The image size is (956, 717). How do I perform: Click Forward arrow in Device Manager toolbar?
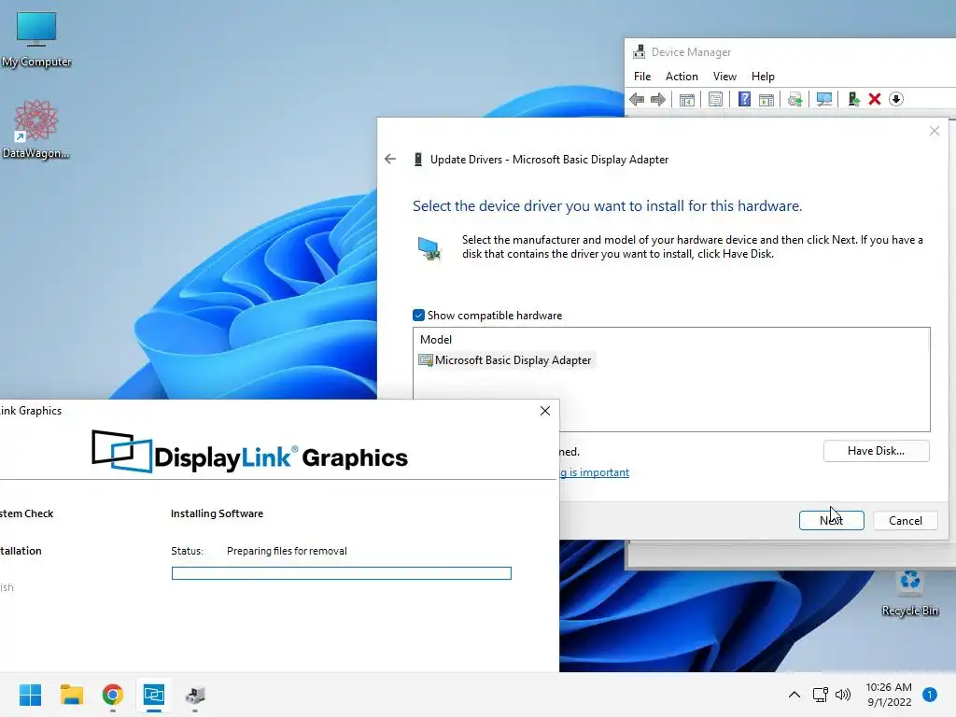658,99
